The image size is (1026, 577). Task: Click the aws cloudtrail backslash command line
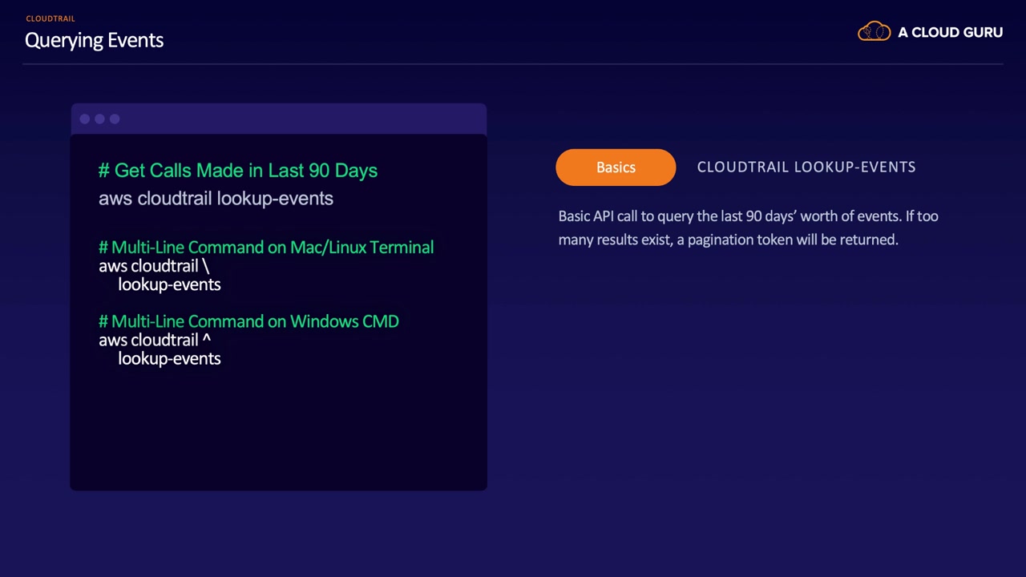154,266
